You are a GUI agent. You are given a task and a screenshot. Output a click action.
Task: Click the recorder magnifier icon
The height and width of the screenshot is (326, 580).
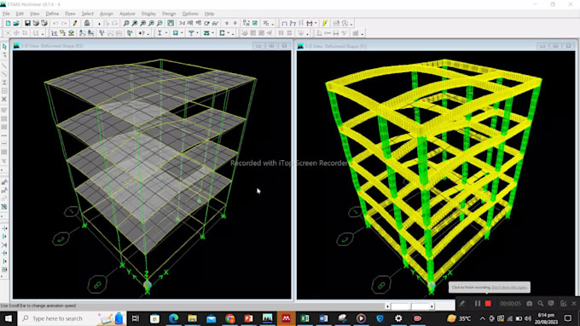click(541, 304)
